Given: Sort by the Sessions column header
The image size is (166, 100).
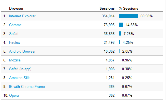Looking at the screenshot, I should click(107, 9).
